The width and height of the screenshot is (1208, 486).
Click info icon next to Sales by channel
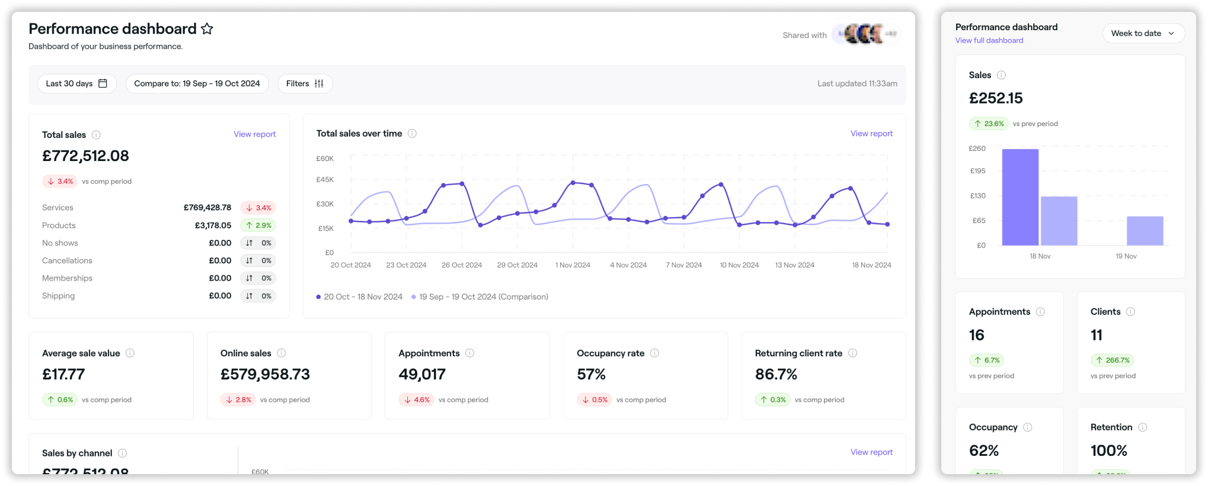(x=122, y=453)
